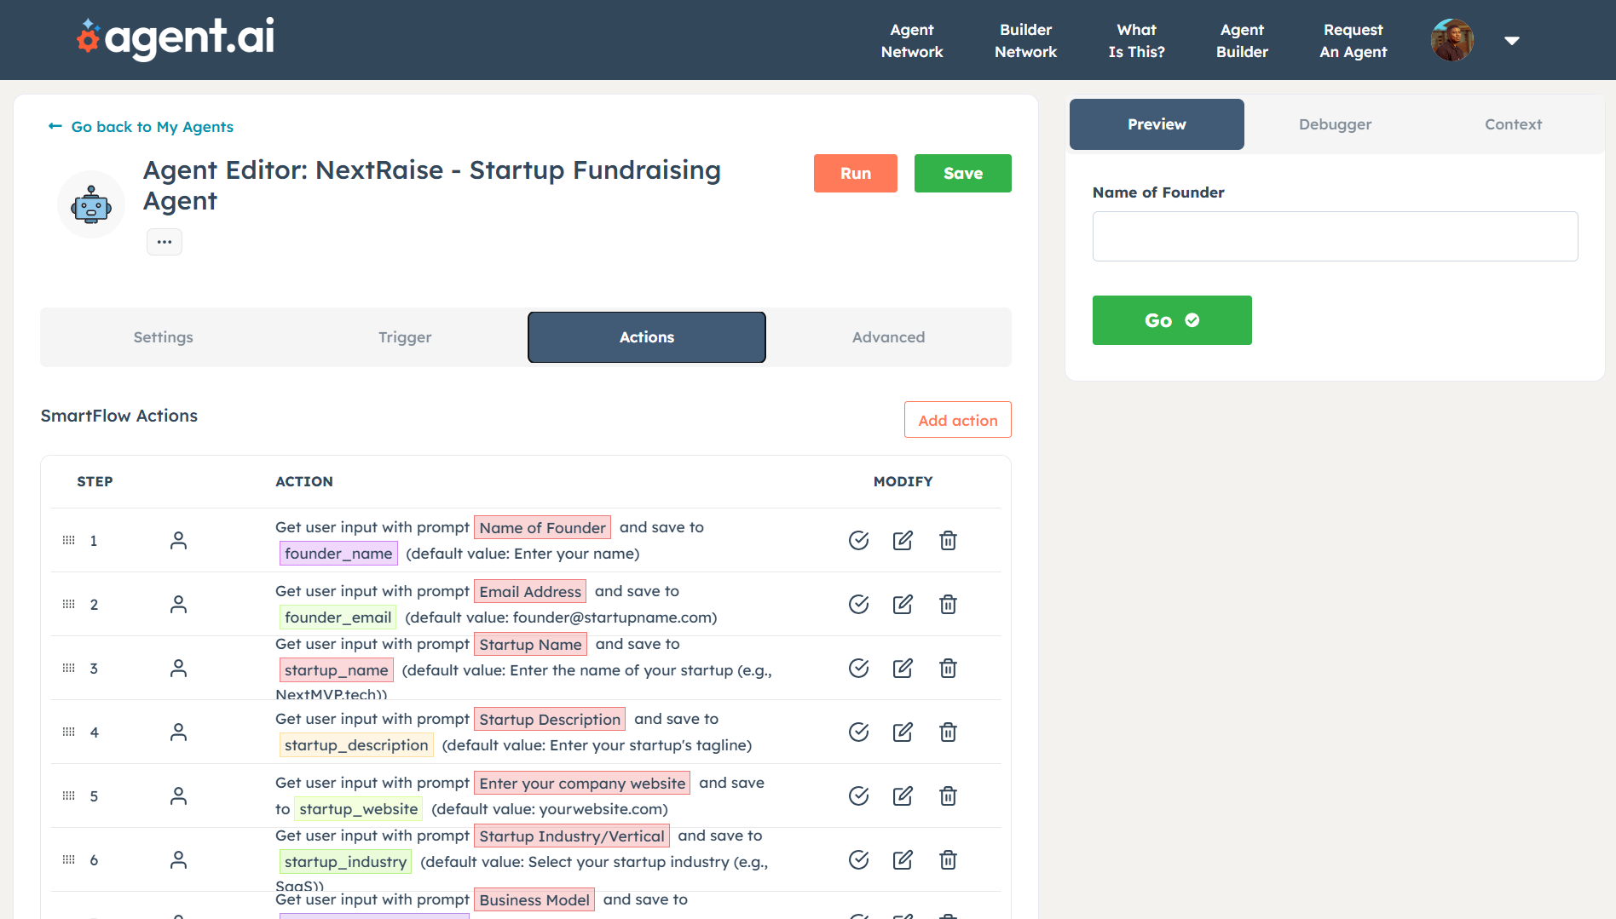Edit step 6 Startup Industry action

(x=903, y=860)
